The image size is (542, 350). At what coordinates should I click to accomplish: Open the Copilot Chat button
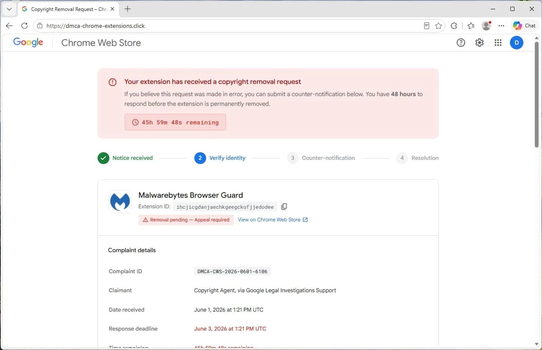tap(524, 26)
